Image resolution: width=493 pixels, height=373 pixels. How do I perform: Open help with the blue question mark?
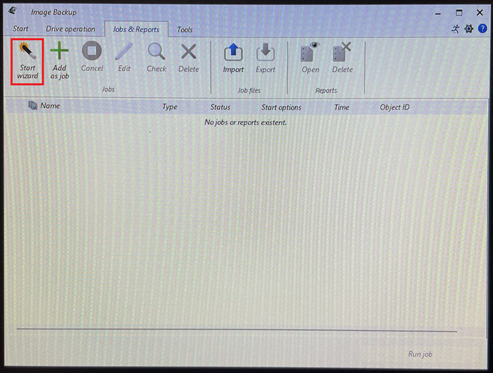[481, 29]
